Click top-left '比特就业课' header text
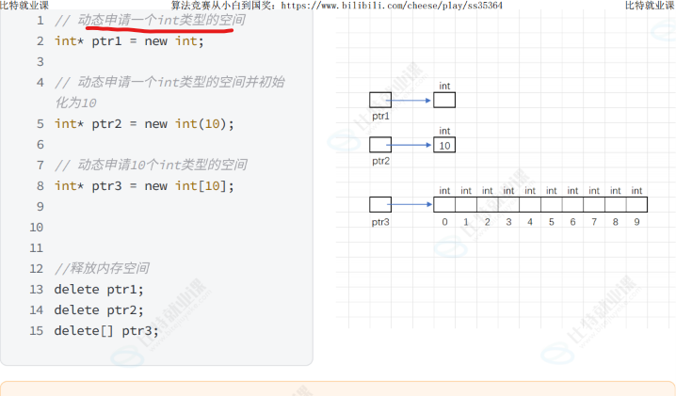 coord(24,5)
